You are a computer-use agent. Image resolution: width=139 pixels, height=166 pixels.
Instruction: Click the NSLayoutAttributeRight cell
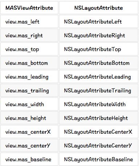(98, 36)
